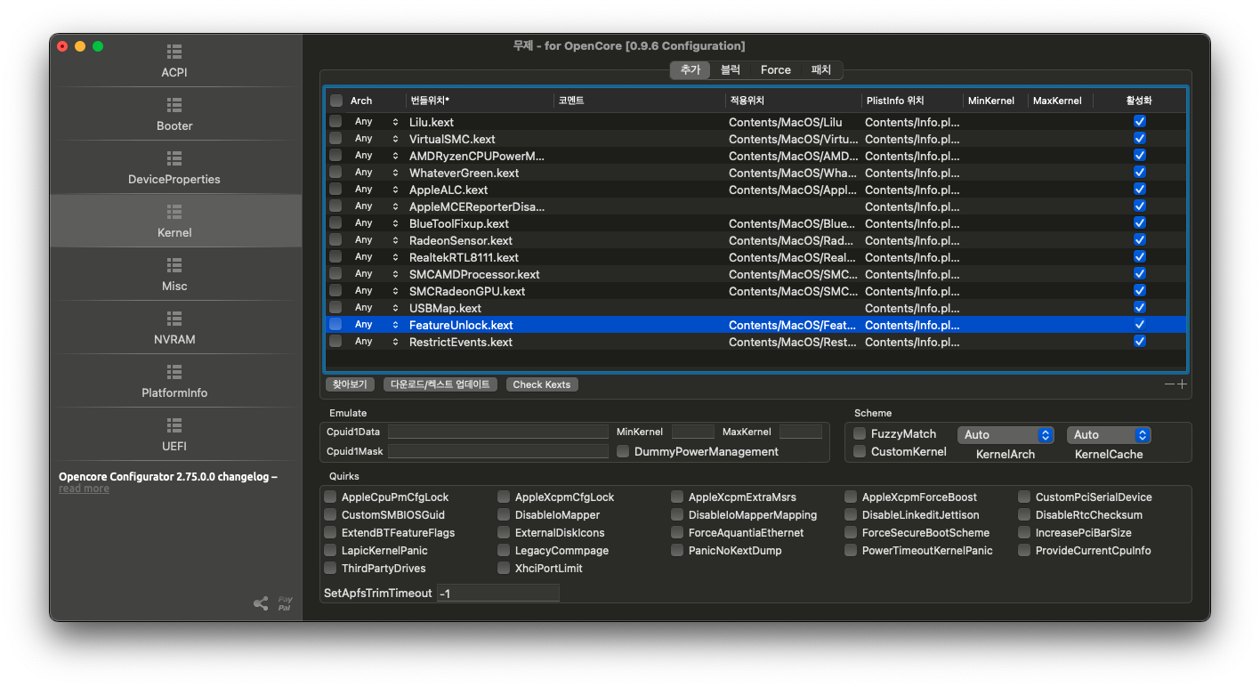Open the UEFI section icon
Image resolution: width=1260 pixels, height=687 pixels.
pos(174,425)
